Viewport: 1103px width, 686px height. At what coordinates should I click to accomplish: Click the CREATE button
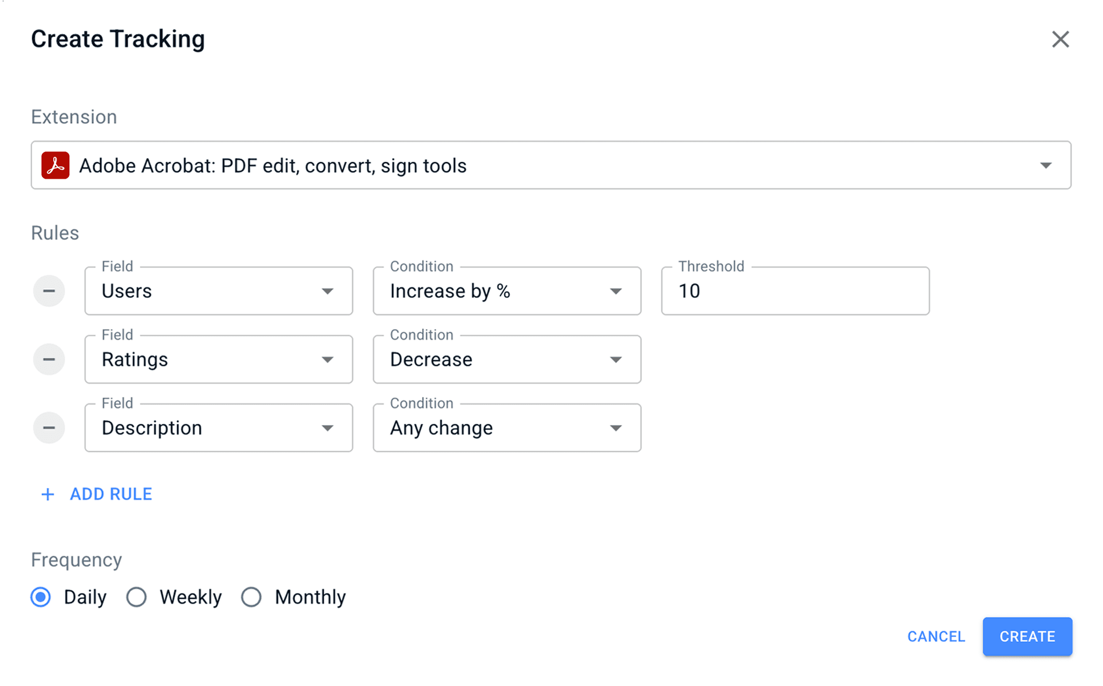pos(1027,636)
